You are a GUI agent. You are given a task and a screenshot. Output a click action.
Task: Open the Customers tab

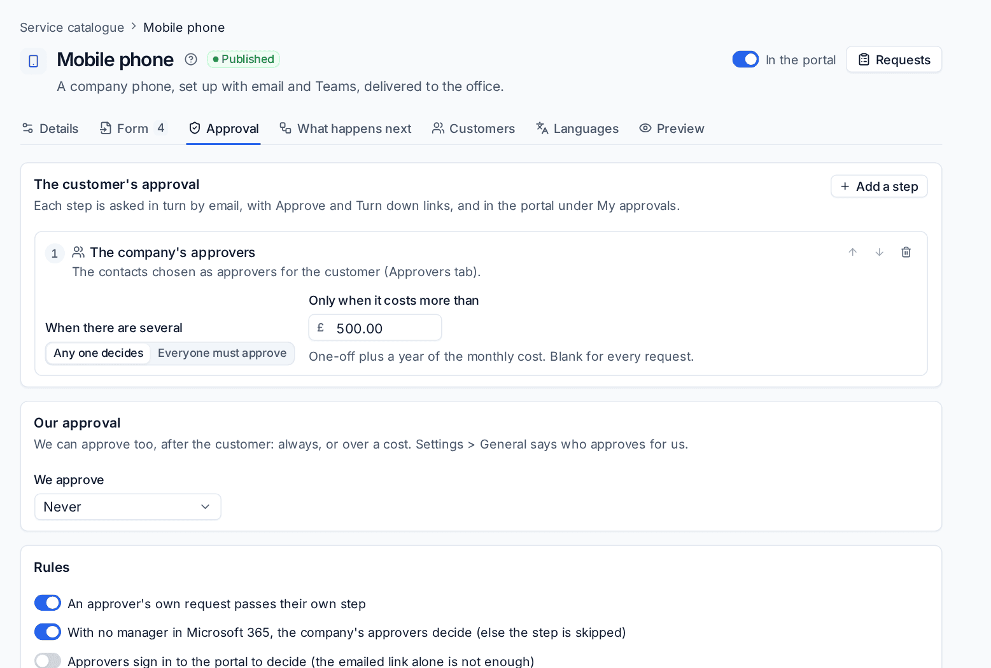[x=474, y=129]
